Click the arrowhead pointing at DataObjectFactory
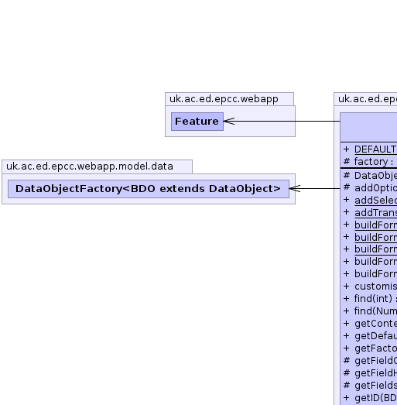Viewport: 397px width, 405px height. 295,188
